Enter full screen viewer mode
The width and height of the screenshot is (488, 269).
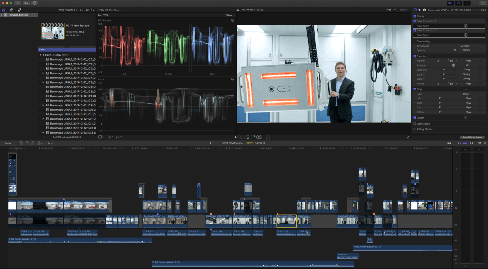click(408, 137)
